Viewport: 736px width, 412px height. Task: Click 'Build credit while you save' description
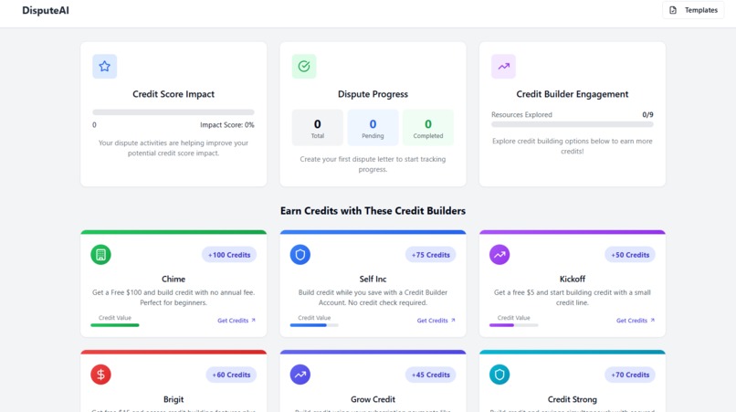(x=373, y=298)
